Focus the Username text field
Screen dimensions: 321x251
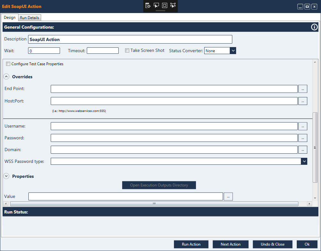pyautogui.click(x=174, y=126)
